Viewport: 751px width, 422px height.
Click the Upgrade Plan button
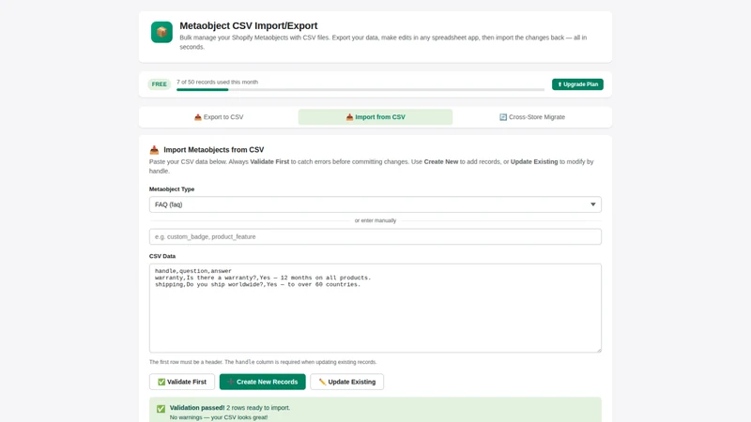click(577, 84)
